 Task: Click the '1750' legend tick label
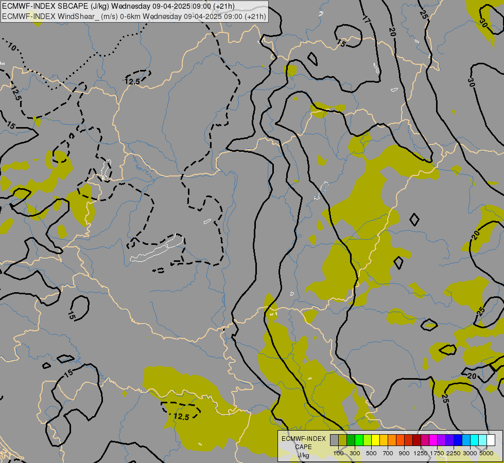click(x=437, y=453)
